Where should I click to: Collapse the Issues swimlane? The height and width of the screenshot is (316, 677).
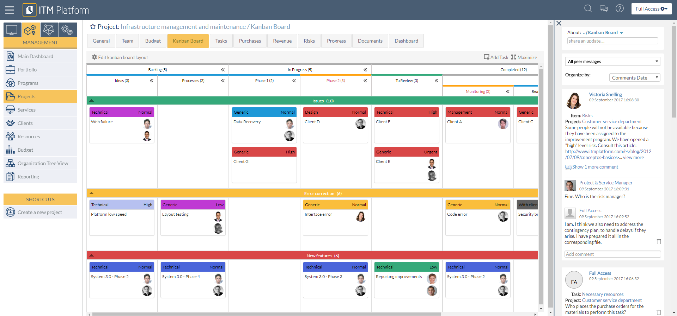coord(92,101)
